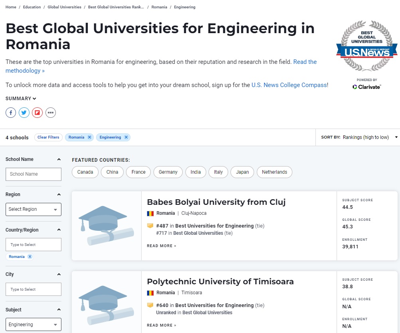Remove the Engineering filter chip

[126, 137]
